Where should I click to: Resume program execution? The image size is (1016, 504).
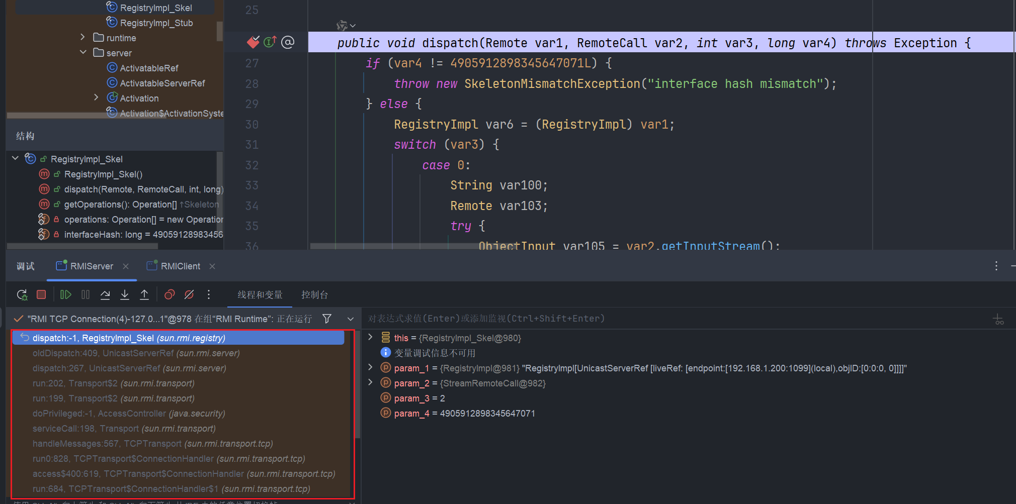click(66, 295)
